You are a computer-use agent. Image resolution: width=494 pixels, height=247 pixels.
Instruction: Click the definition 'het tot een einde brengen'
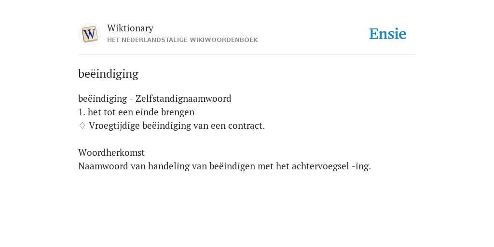pos(141,112)
